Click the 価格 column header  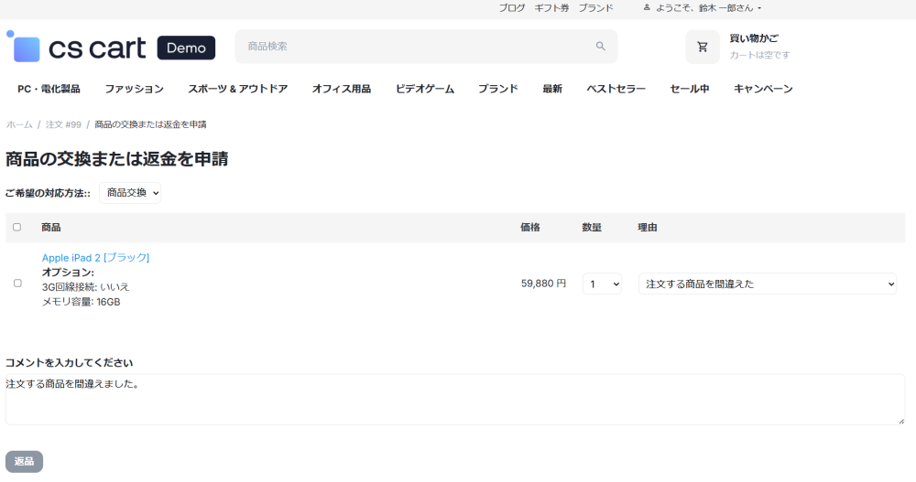pos(529,228)
